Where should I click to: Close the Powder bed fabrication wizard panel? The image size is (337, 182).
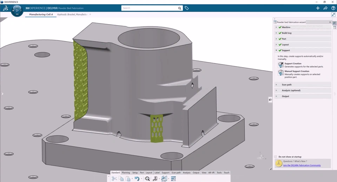pyautogui.click(x=330, y=22)
